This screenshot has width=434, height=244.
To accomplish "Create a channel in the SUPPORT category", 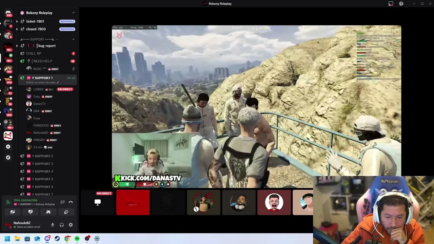I will click(73, 39).
